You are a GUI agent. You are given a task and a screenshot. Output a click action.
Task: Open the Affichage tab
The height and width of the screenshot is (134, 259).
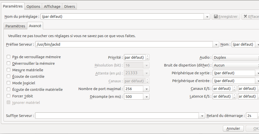coord(52,7)
